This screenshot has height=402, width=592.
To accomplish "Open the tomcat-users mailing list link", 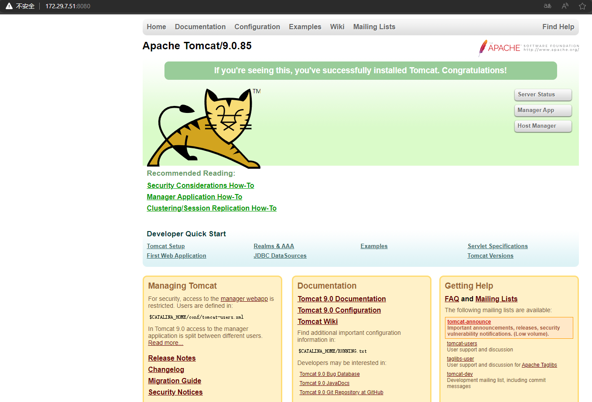I will 462,344.
